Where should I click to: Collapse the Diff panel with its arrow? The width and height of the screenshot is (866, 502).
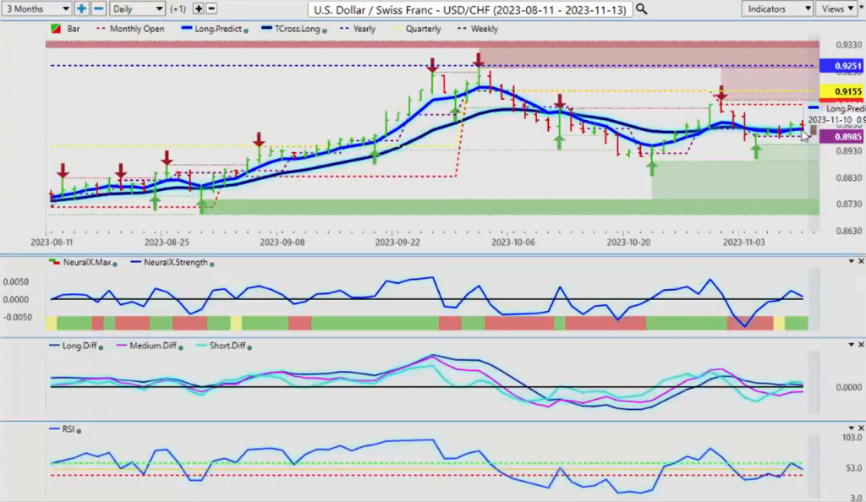tap(851, 344)
